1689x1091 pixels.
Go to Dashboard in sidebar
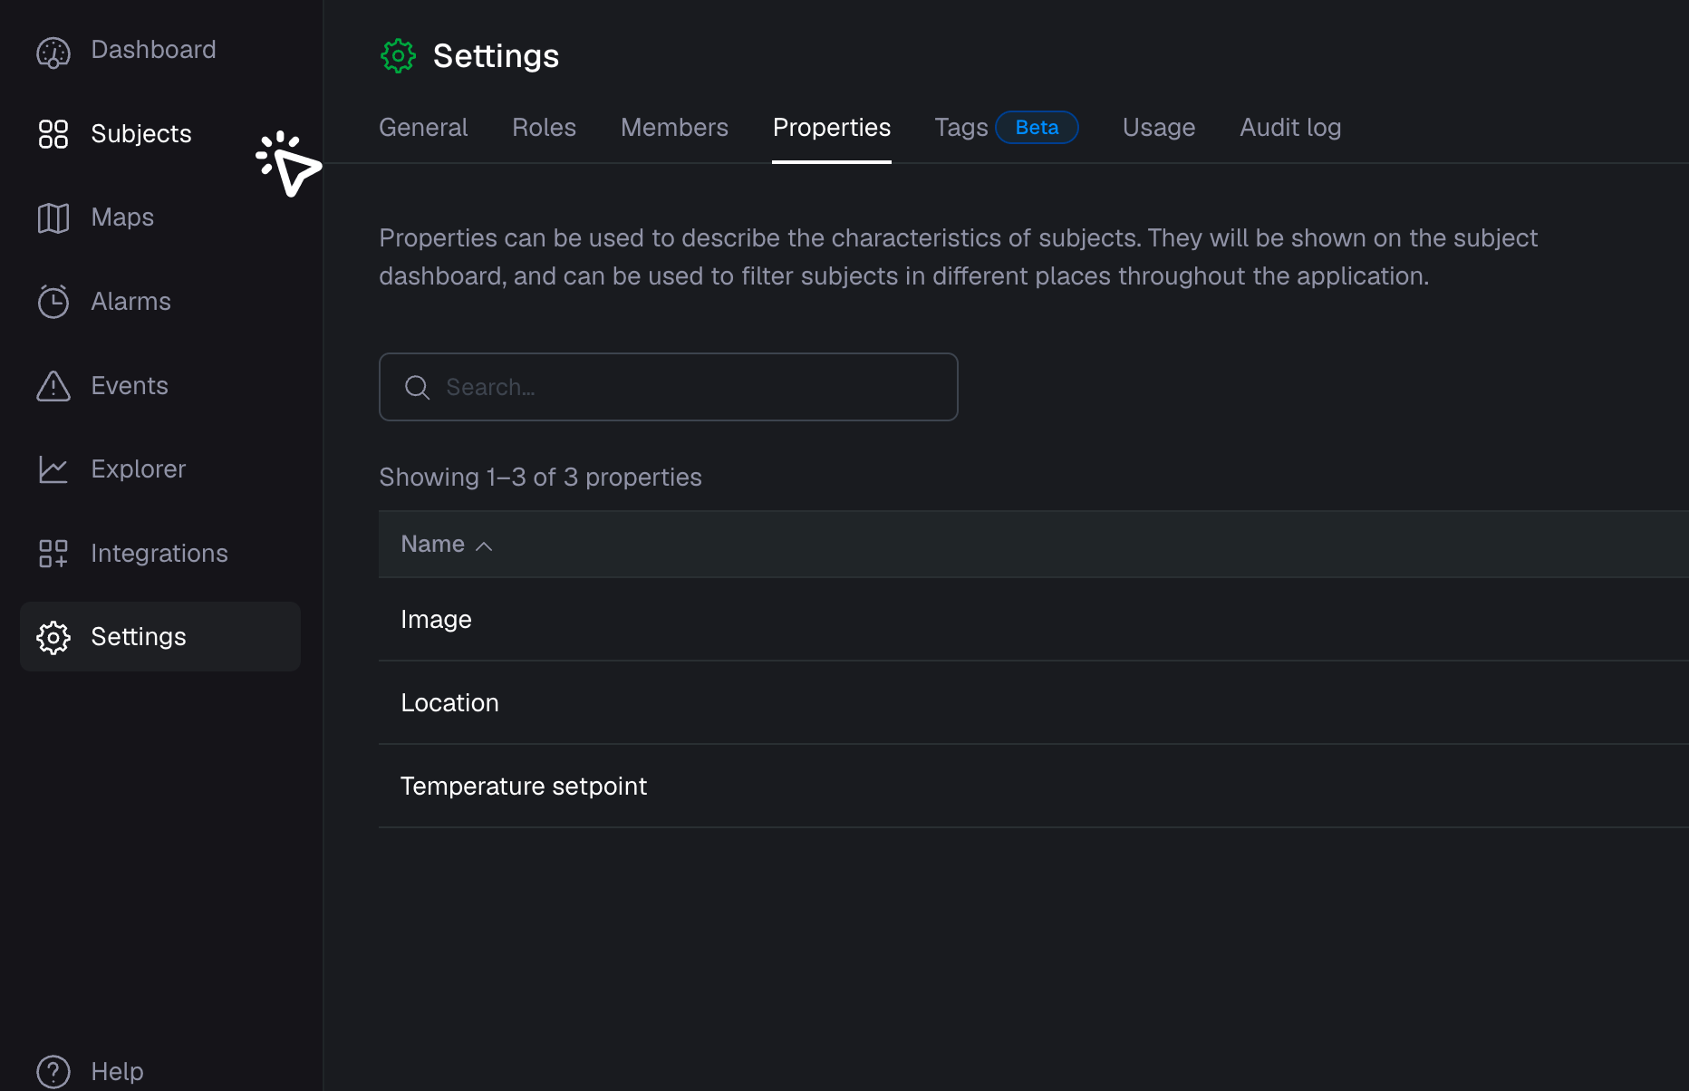(x=153, y=50)
